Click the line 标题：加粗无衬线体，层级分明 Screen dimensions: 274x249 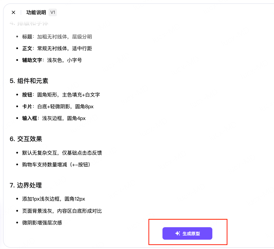(57, 37)
